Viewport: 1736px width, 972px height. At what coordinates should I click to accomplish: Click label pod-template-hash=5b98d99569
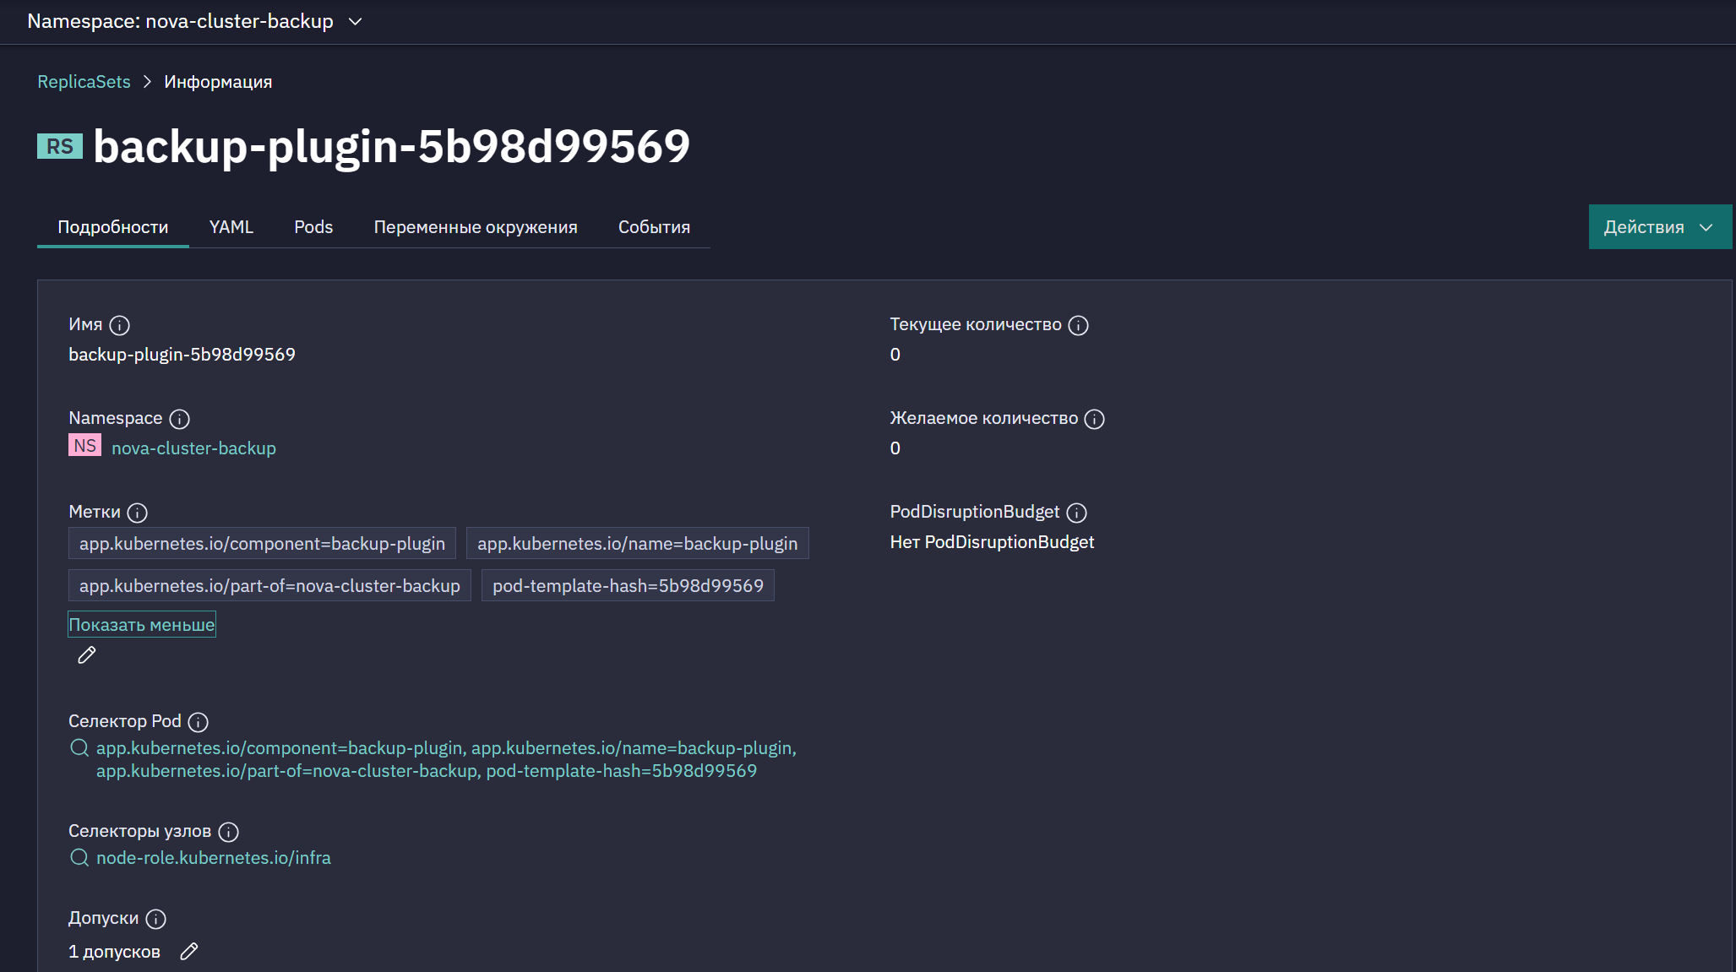pos(628,586)
